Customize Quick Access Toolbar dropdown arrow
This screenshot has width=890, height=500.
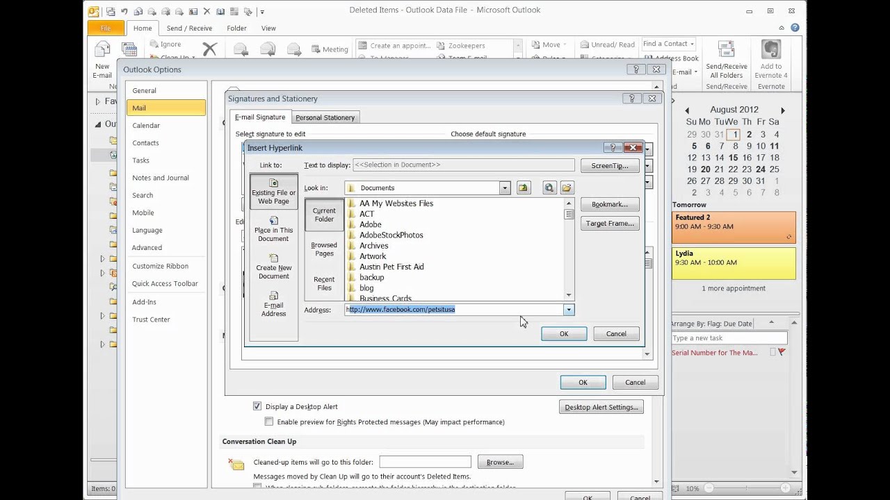click(x=262, y=12)
